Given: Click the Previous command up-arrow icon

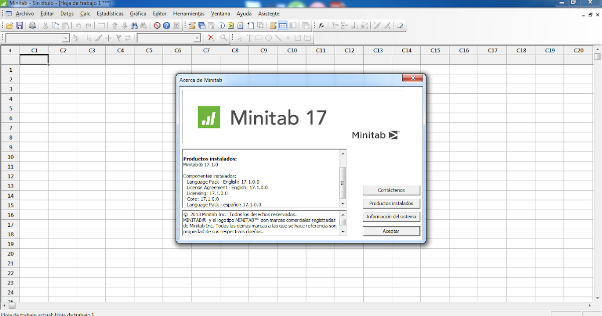Looking at the screenshot, I should point(115,26).
